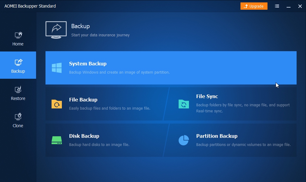306x182 pixels.
Task: Click the large Backup monitor header icon
Action: pyautogui.click(x=56, y=30)
